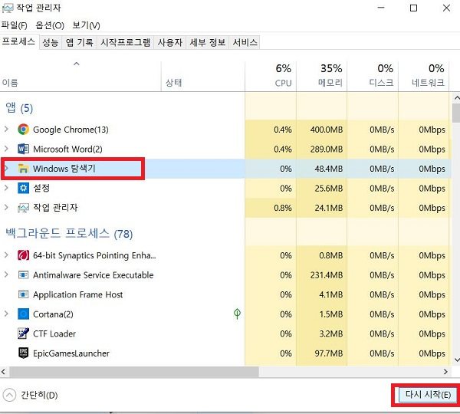This screenshot has width=460, height=414.
Task: Click the EpicGamesLauncher icon
Action: [23, 353]
